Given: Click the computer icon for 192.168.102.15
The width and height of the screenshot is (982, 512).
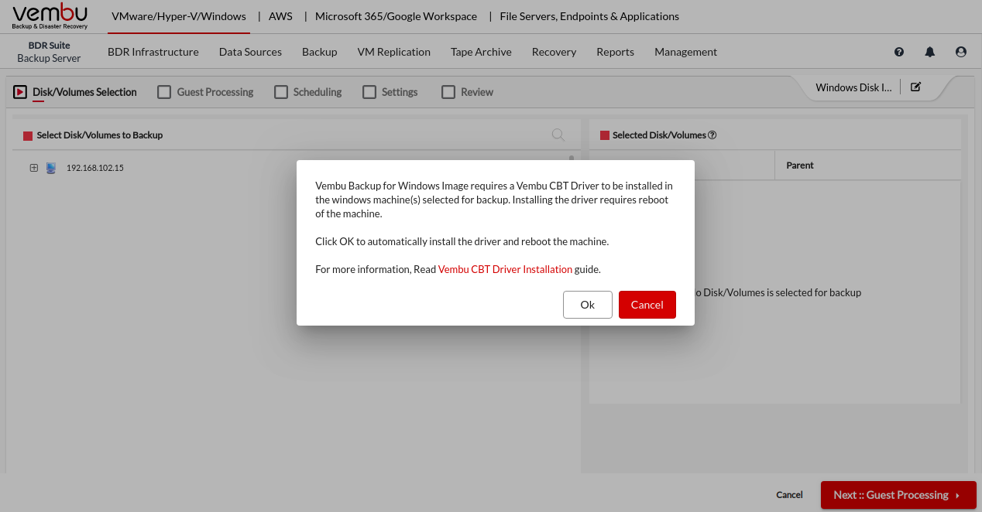Looking at the screenshot, I should pos(51,168).
